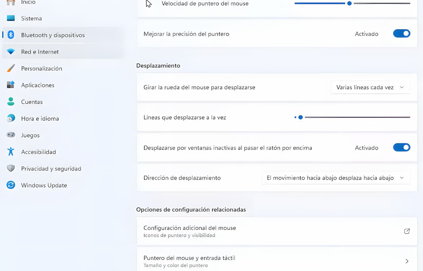The width and height of the screenshot is (423, 271).
Task: Click the Windows Update sync icon
Action: click(x=11, y=185)
